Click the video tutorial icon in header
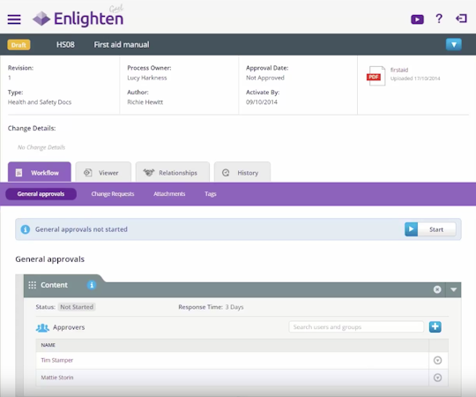Viewport: 476px width, 397px height. pyautogui.click(x=417, y=19)
